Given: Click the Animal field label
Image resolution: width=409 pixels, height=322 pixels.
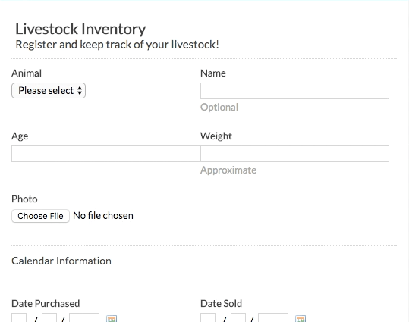Looking at the screenshot, I should 27,73.
